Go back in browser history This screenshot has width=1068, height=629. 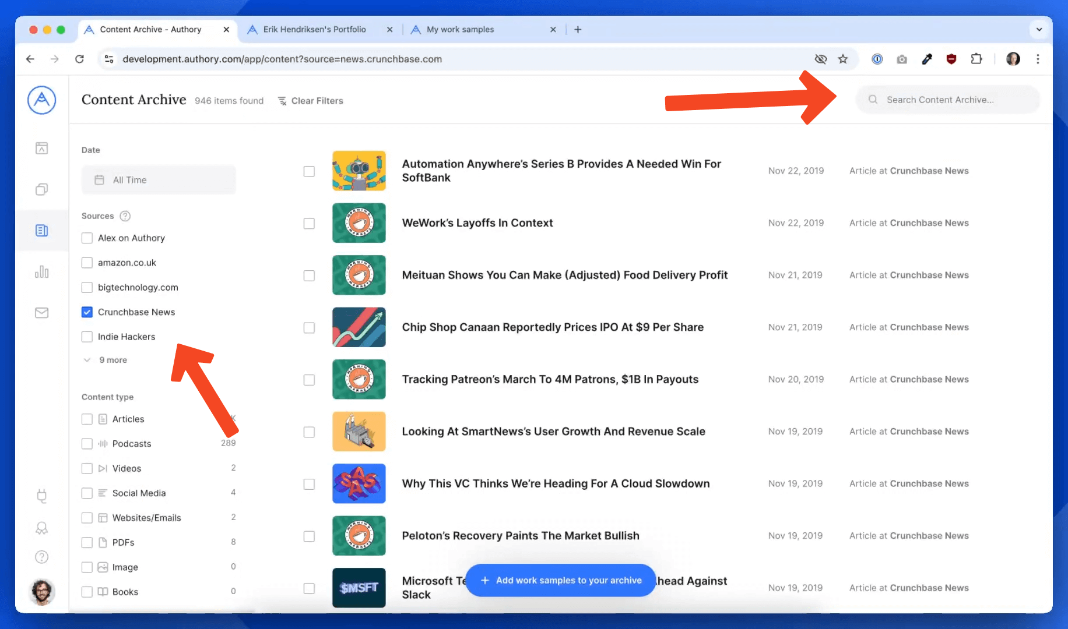[x=30, y=59]
